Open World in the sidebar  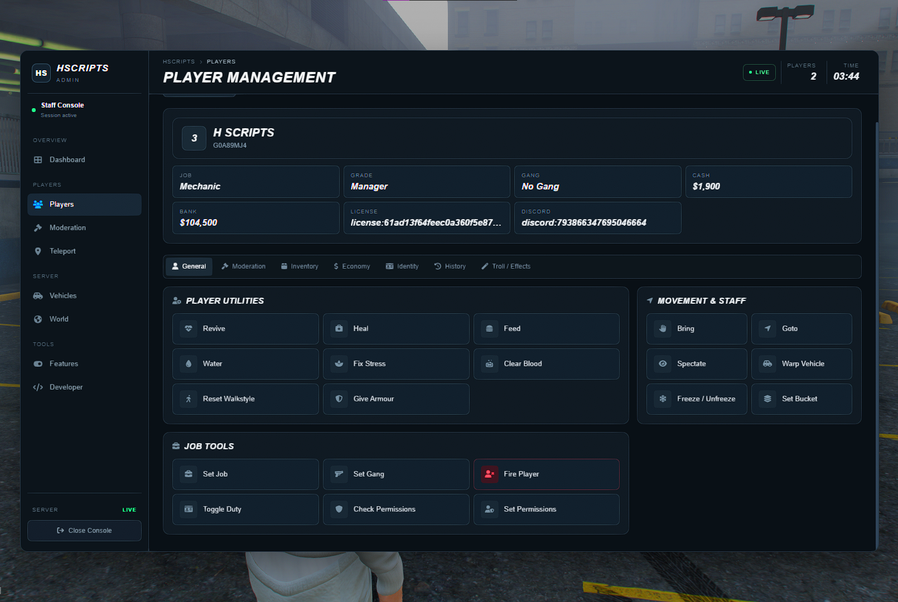(84, 319)
